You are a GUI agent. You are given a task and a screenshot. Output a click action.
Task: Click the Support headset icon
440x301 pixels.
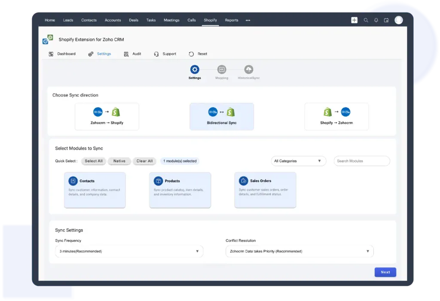(x=156, y=54)
